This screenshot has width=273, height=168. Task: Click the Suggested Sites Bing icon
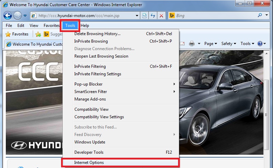click(x=46, y=34)
